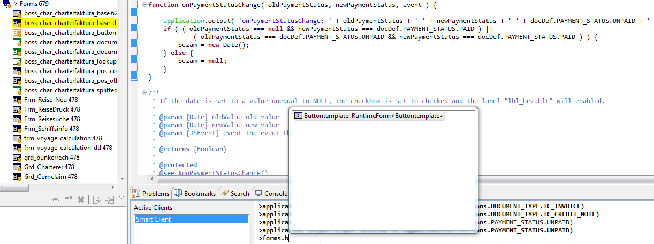
Task: Click the '@protected' JSDoc tag
Action: (x=178, y=165)
